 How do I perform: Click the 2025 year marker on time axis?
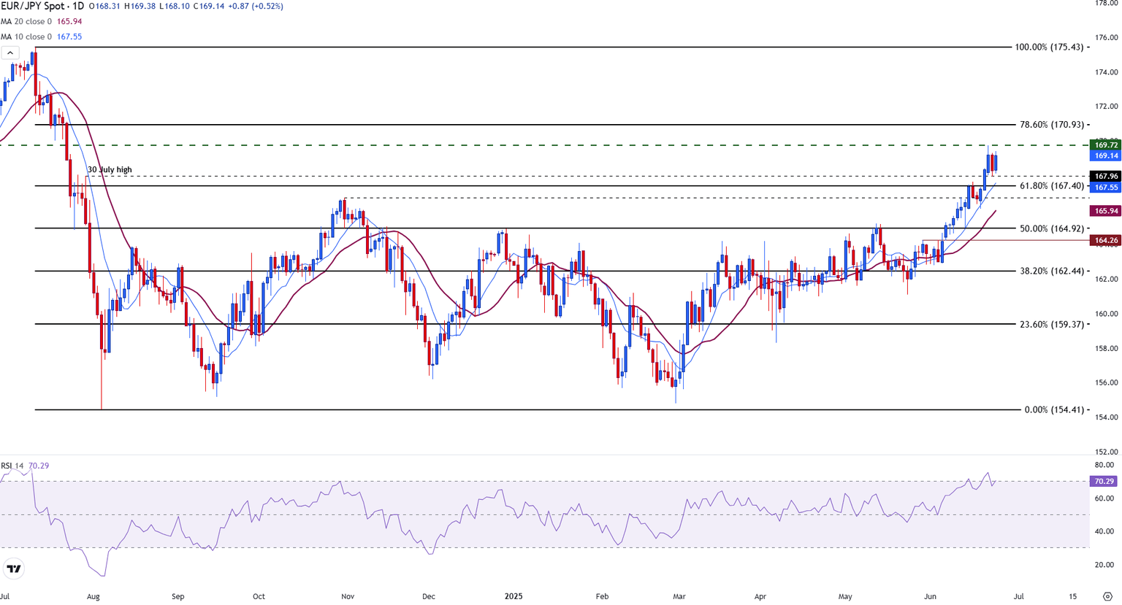coord(514,596)
